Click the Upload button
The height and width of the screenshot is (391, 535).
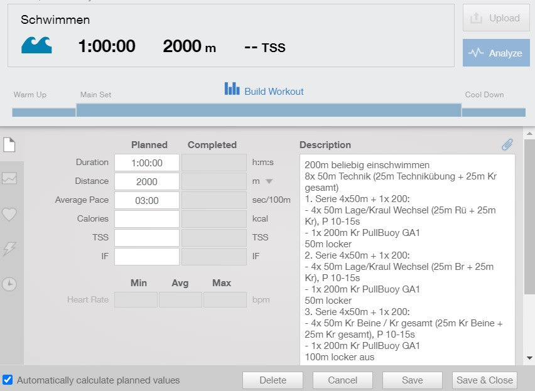495,18
